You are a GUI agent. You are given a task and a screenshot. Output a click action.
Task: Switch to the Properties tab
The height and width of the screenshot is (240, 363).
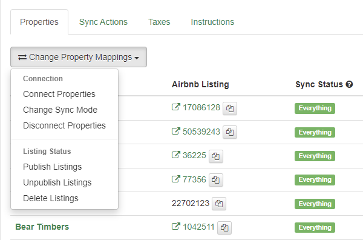coord(39,22)
